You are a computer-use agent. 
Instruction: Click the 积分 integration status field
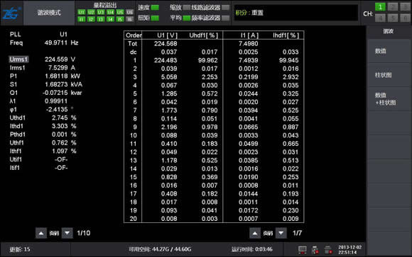tap(296, 13)
